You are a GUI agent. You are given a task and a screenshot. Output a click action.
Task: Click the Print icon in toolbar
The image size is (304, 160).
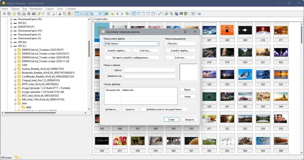pos(24,14)
